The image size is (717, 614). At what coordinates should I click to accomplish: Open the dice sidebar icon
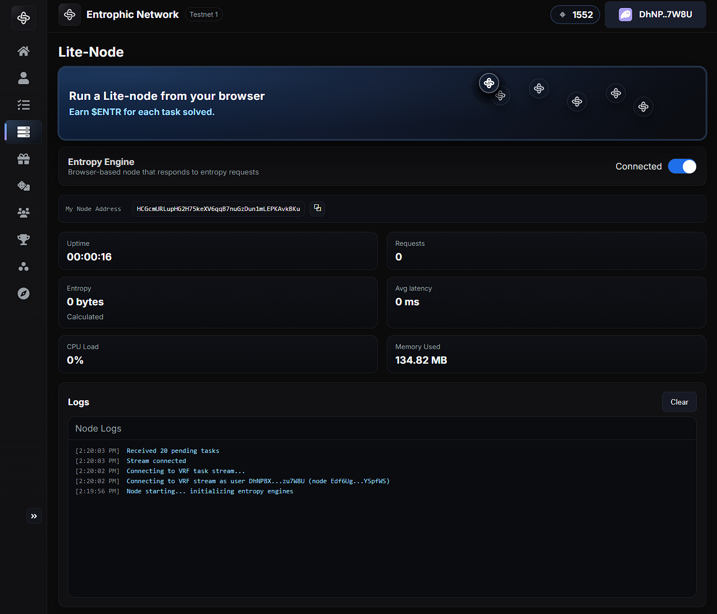click(x=24, y=186)
